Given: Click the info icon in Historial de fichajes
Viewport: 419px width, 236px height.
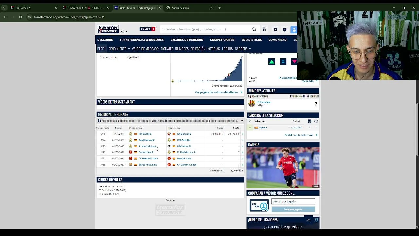Looking at the screenshot, I should click(99, 121).
